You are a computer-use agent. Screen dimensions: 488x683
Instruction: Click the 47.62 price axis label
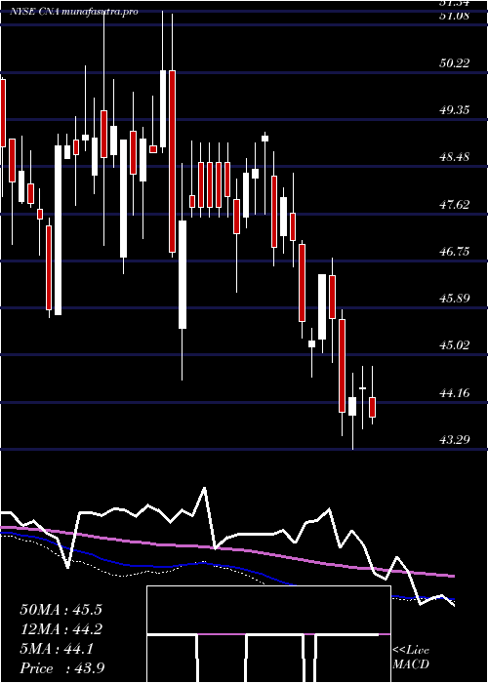click(455, 204)
